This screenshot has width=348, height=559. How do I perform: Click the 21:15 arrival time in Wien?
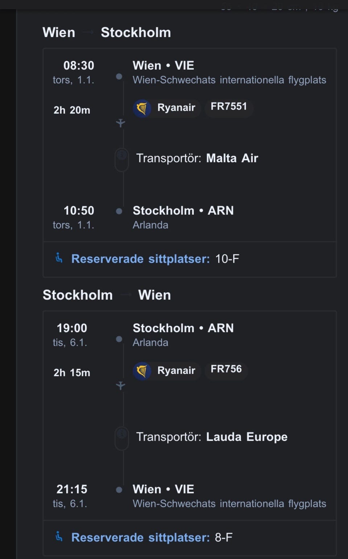72,489
